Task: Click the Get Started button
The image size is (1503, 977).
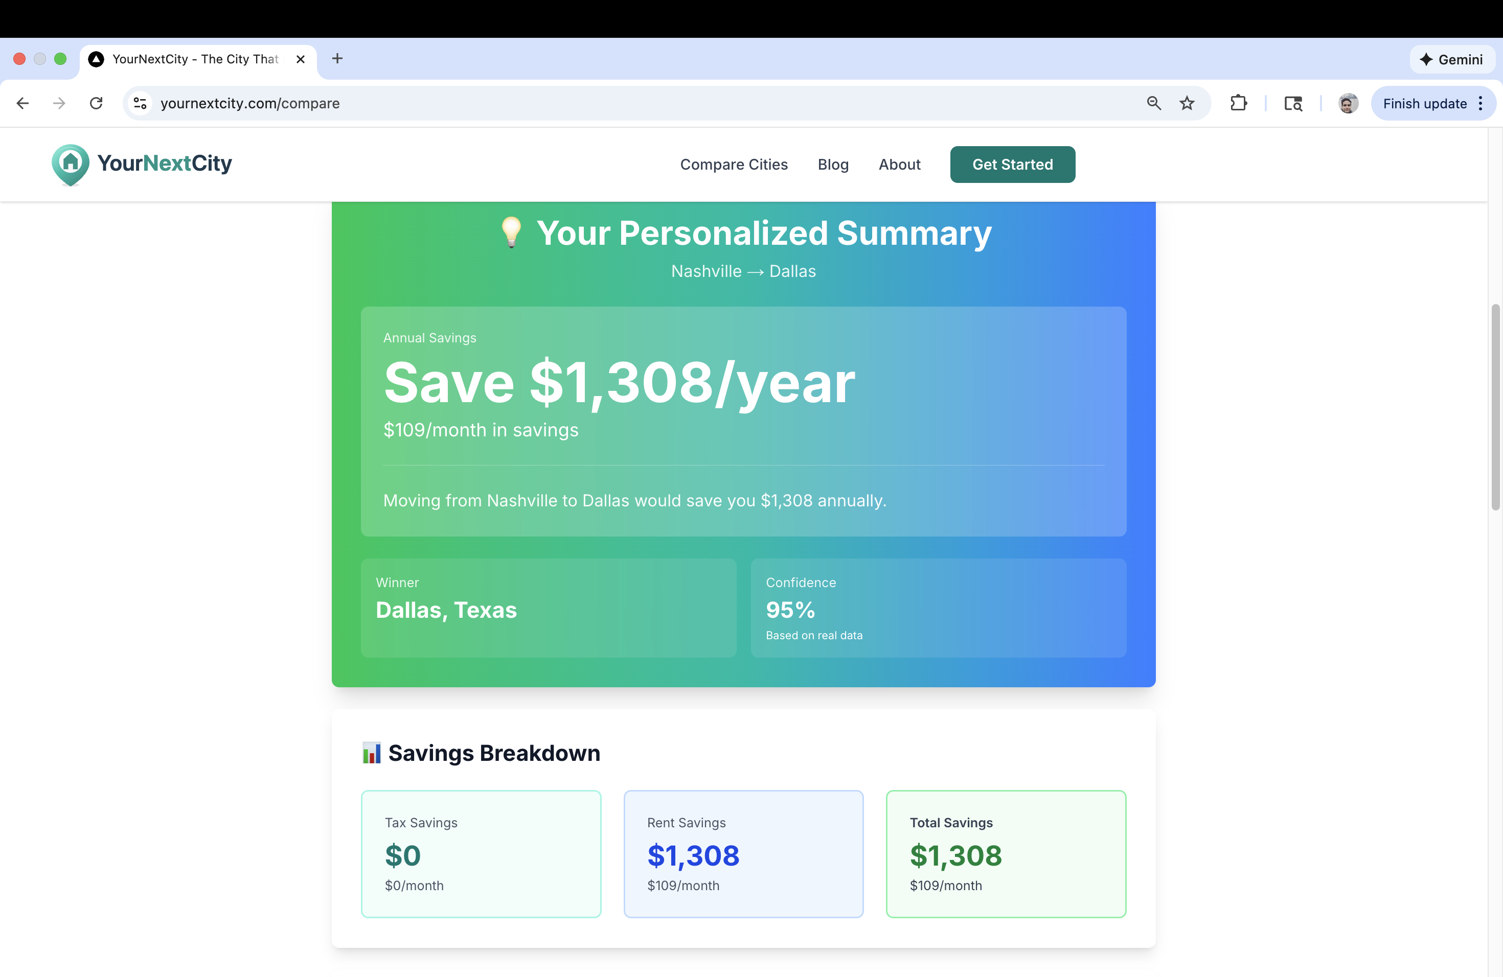Action: [x=1012, y=164]
